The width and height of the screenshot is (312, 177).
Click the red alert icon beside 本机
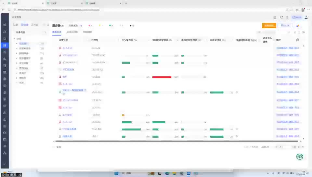pos(60,77)
